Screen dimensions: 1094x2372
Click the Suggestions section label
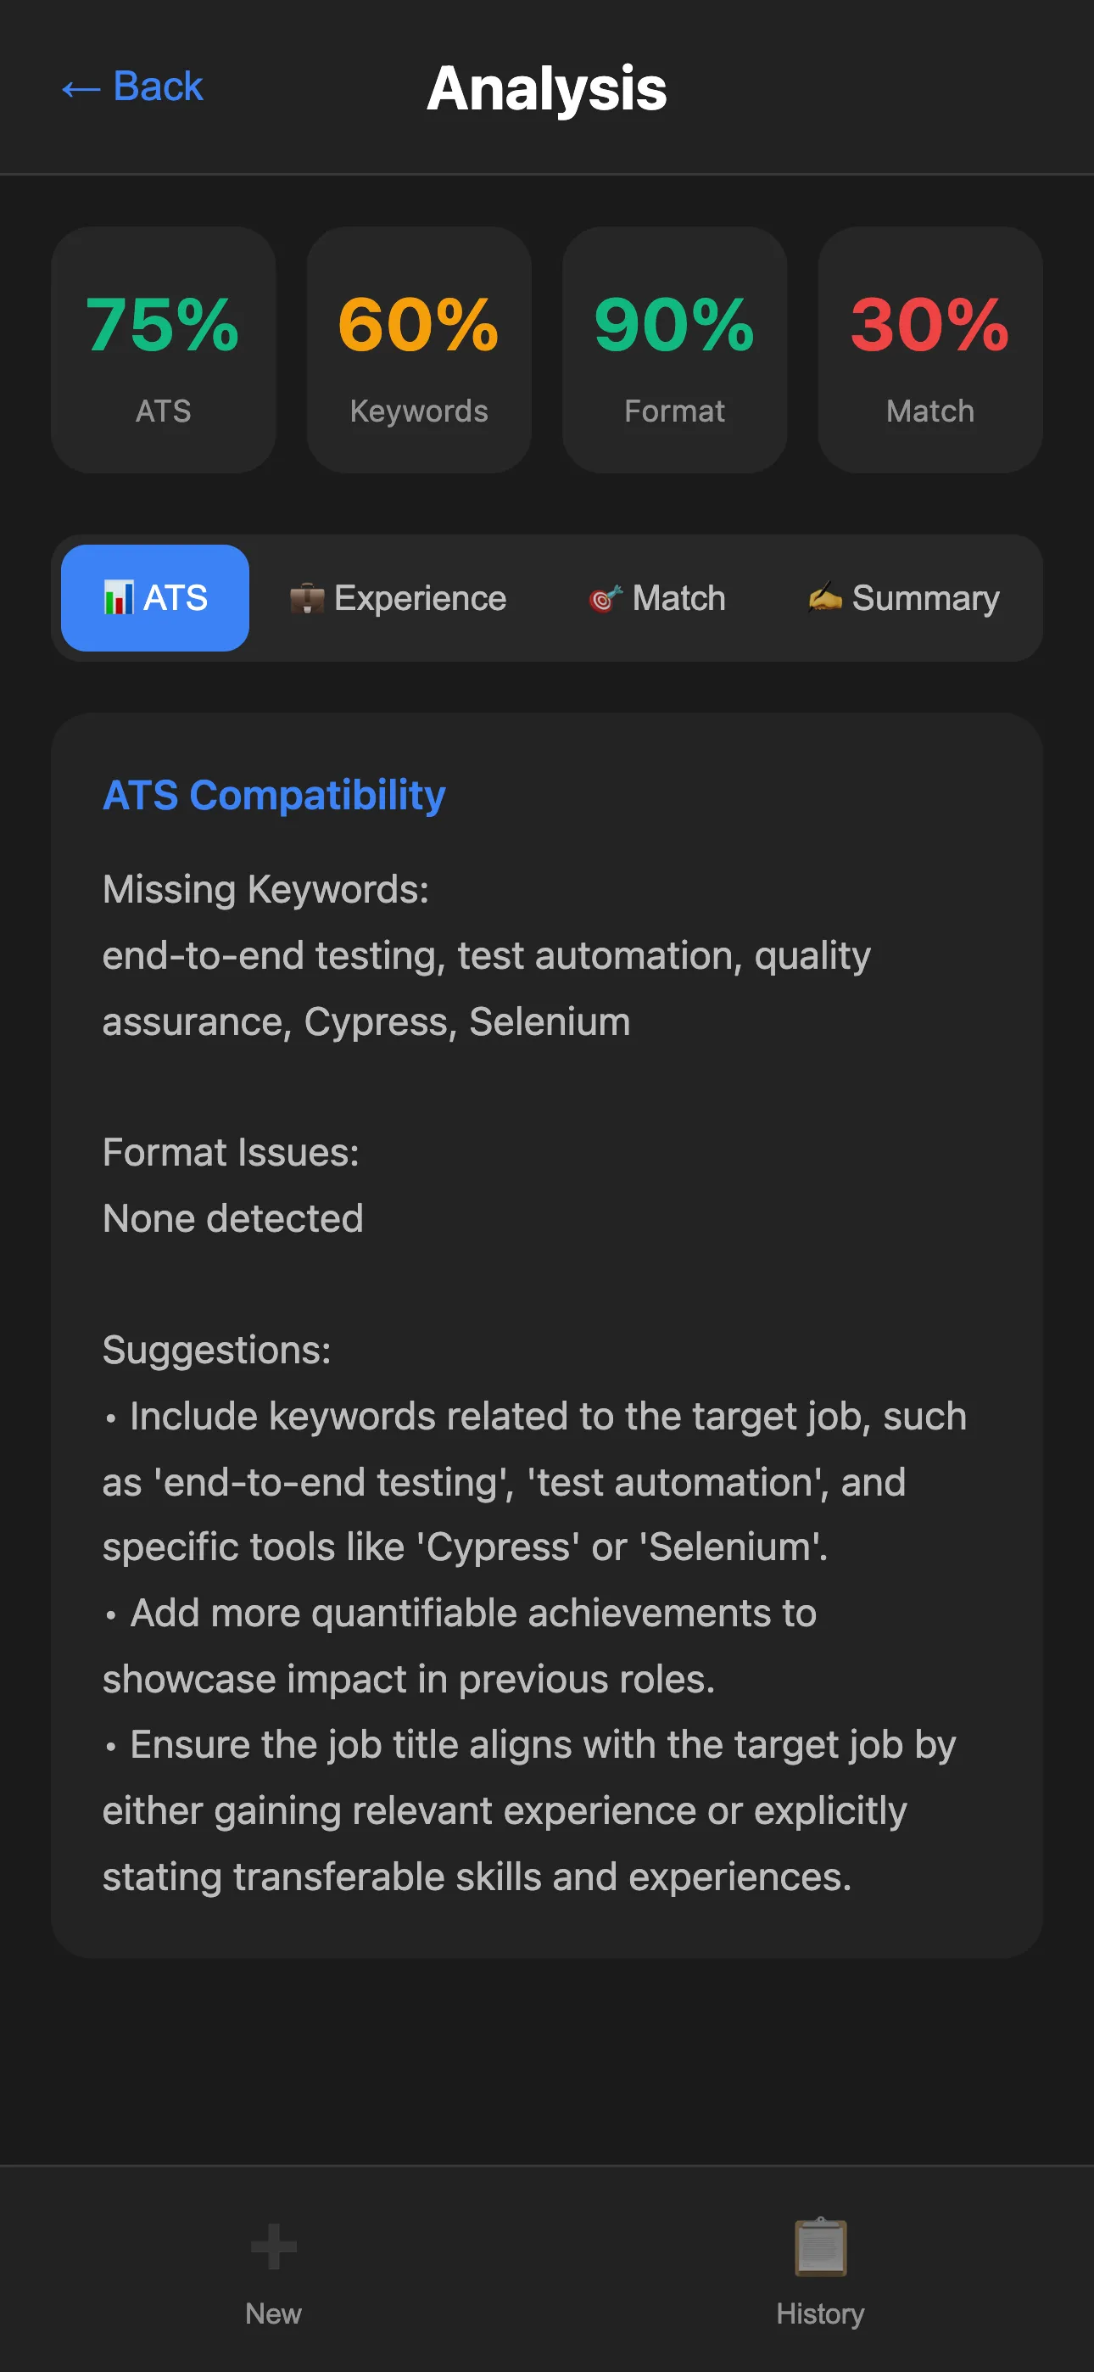tap(216, 1350)
